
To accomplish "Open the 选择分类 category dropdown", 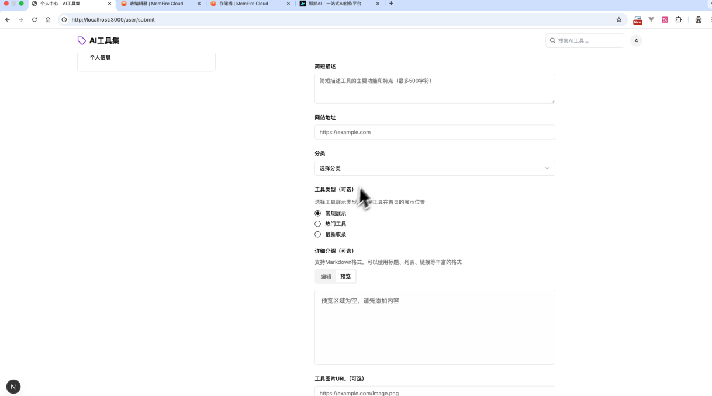I will 434,168.
